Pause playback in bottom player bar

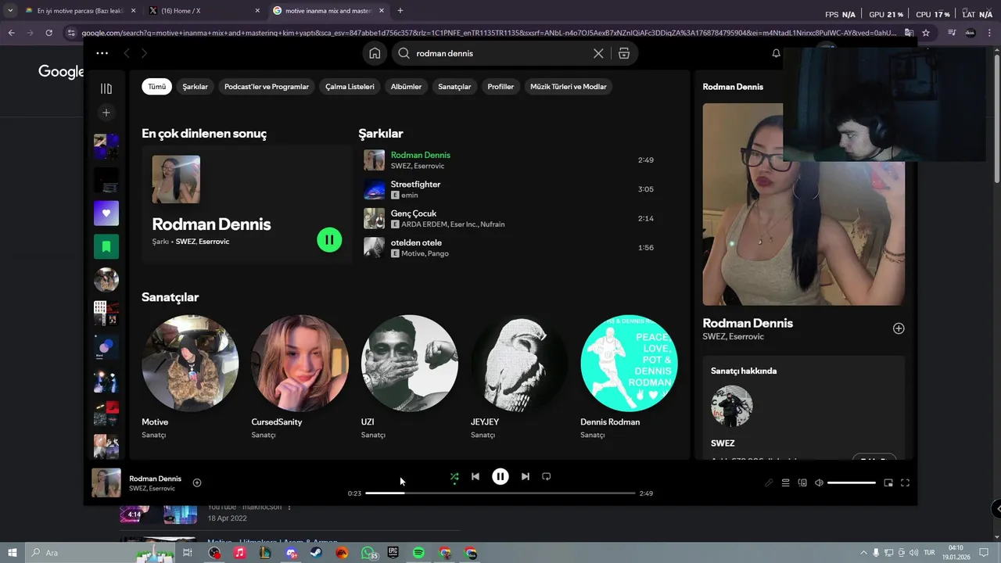(x=500, y=476)
